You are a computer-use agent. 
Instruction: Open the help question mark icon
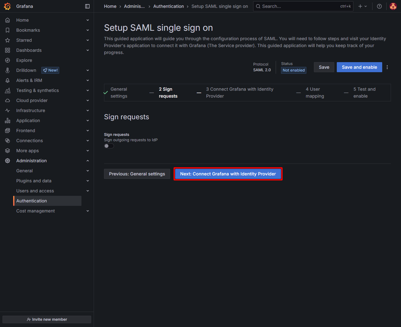pos(379,6)
